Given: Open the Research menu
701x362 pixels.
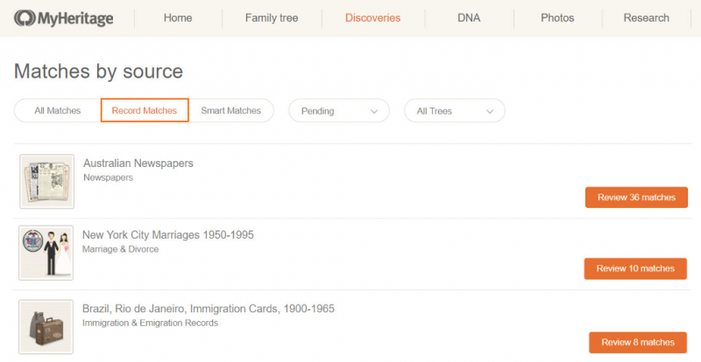Looking at the screenshot, I should 646,17.
